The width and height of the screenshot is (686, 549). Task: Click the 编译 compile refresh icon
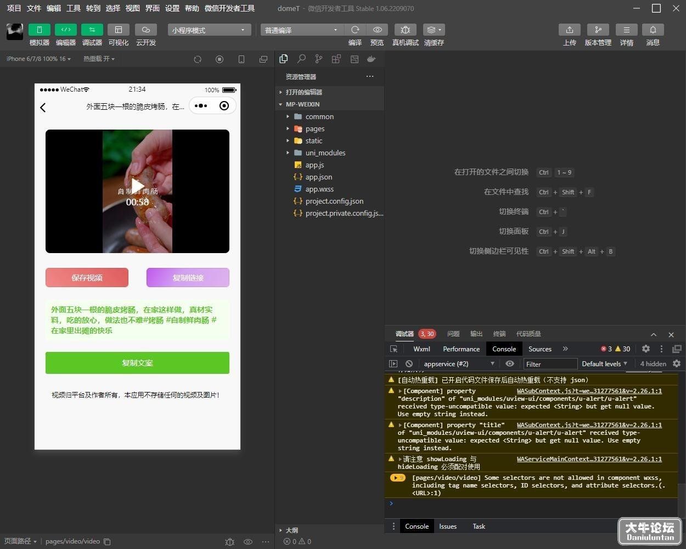point(355,30)
